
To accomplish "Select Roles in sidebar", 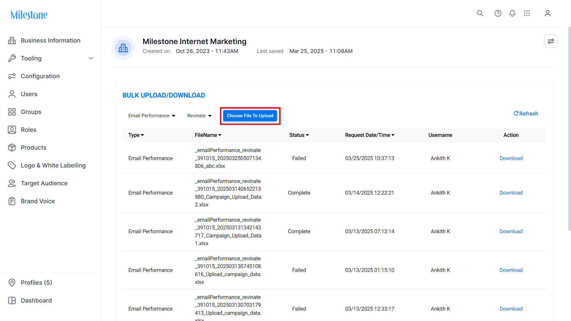I will pyautogui.click(x=29, y=130).
